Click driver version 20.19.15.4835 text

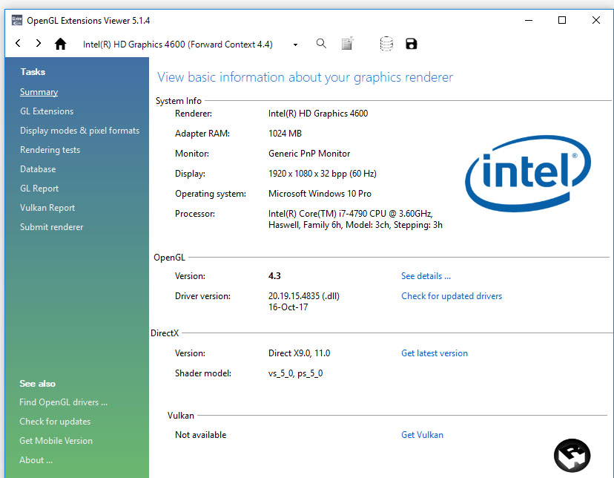[x=304, y=296]
